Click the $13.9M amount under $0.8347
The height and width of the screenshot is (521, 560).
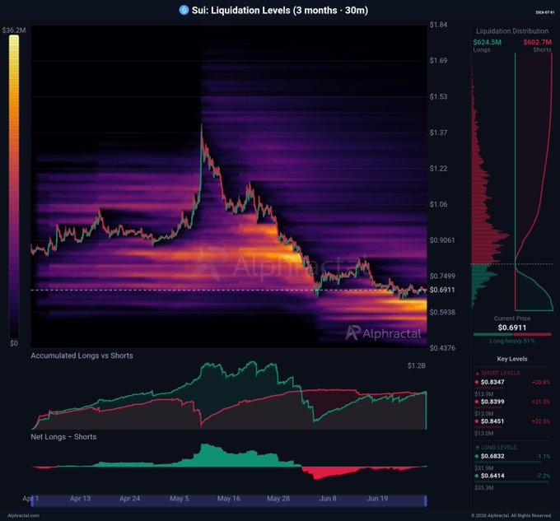[484, 394]
